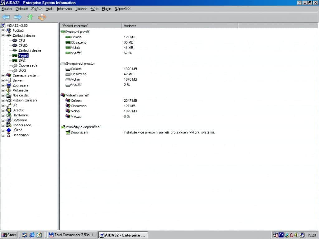Screen dimensions: 319x239
Task: Click the Software icon in tree
Action: (9, 120)
